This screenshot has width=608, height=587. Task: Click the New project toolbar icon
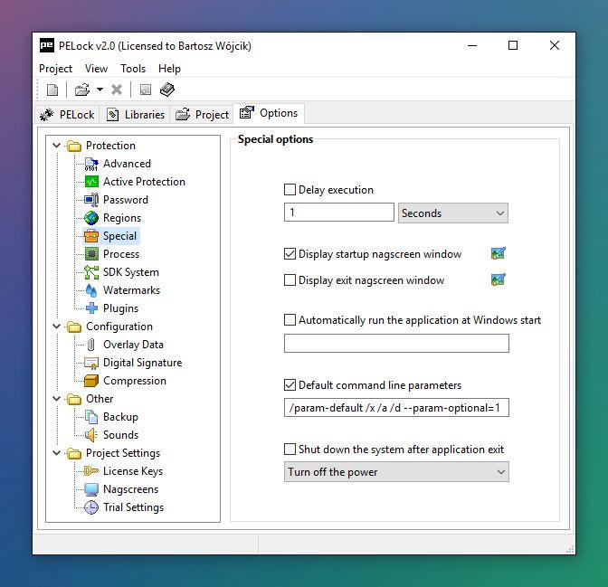point(52,90)
